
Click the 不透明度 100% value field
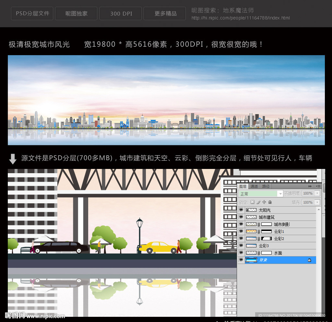(309, 193)
